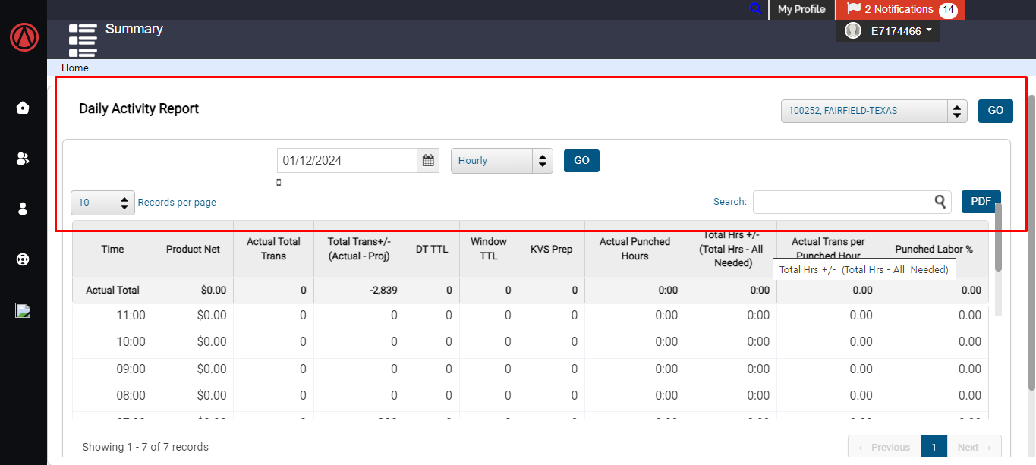Open the calendar date picker icon

coord(428,160)
